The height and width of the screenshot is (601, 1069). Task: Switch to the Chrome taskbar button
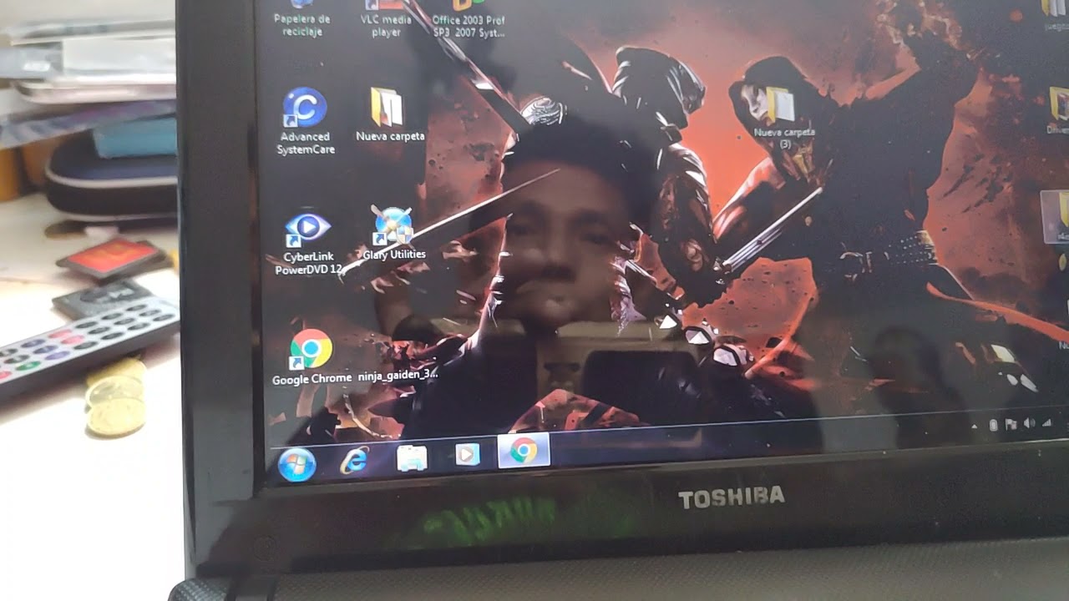pyautogui.click(x=524, y=451)
